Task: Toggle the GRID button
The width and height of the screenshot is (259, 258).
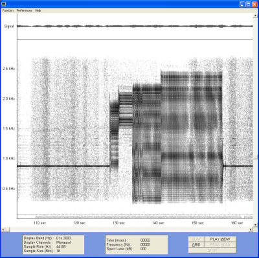Action: pos(196,245)
